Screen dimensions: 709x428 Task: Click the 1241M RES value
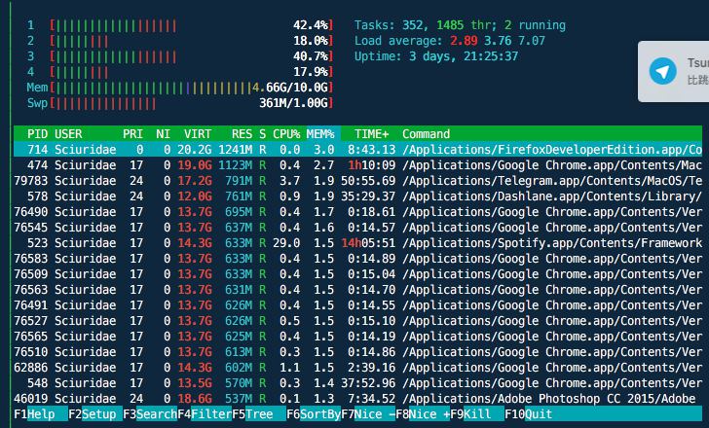(235, 150)
